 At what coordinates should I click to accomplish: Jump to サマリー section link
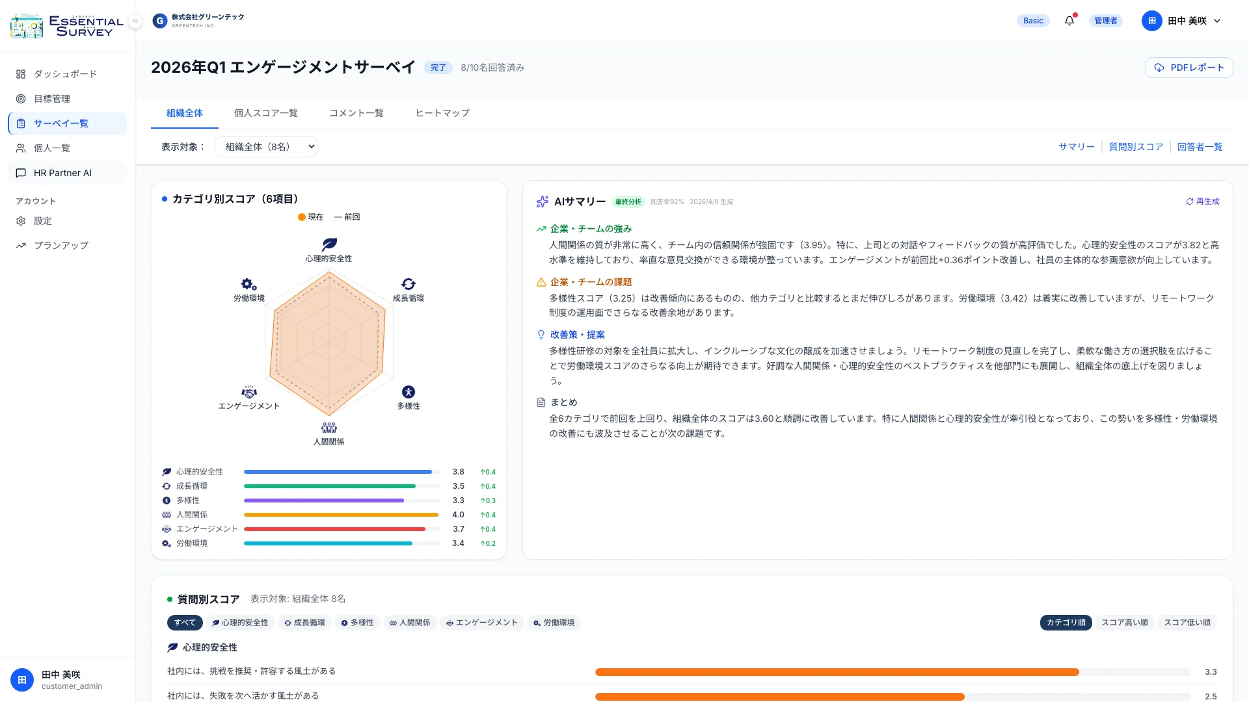tap(1077, 147)
